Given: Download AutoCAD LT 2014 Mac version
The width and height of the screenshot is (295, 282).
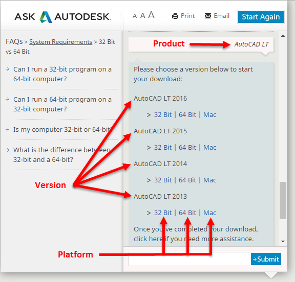Looking at the screenshot, I should point(210,180).
